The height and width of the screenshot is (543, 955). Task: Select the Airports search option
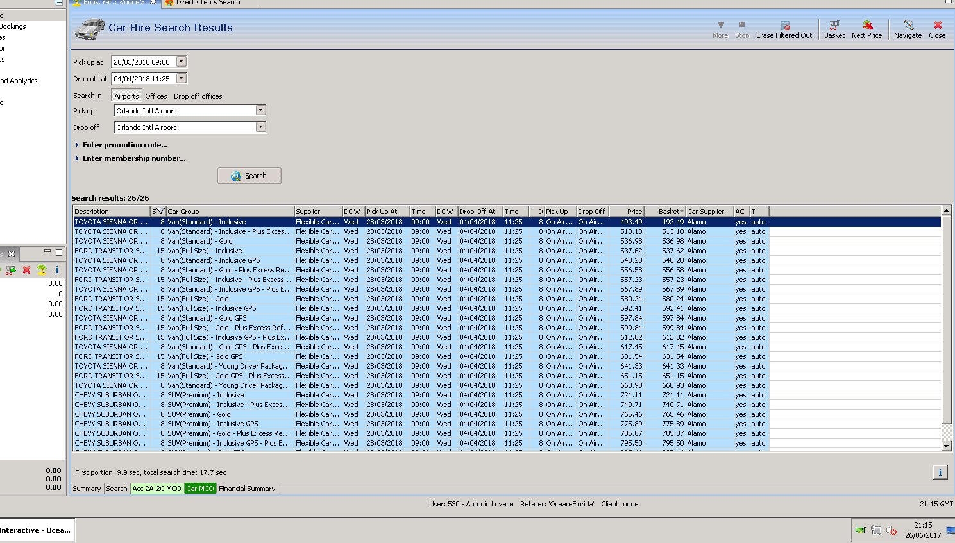126,96
